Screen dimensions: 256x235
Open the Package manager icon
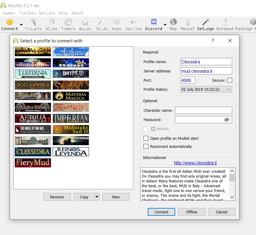tap(253, 22)
